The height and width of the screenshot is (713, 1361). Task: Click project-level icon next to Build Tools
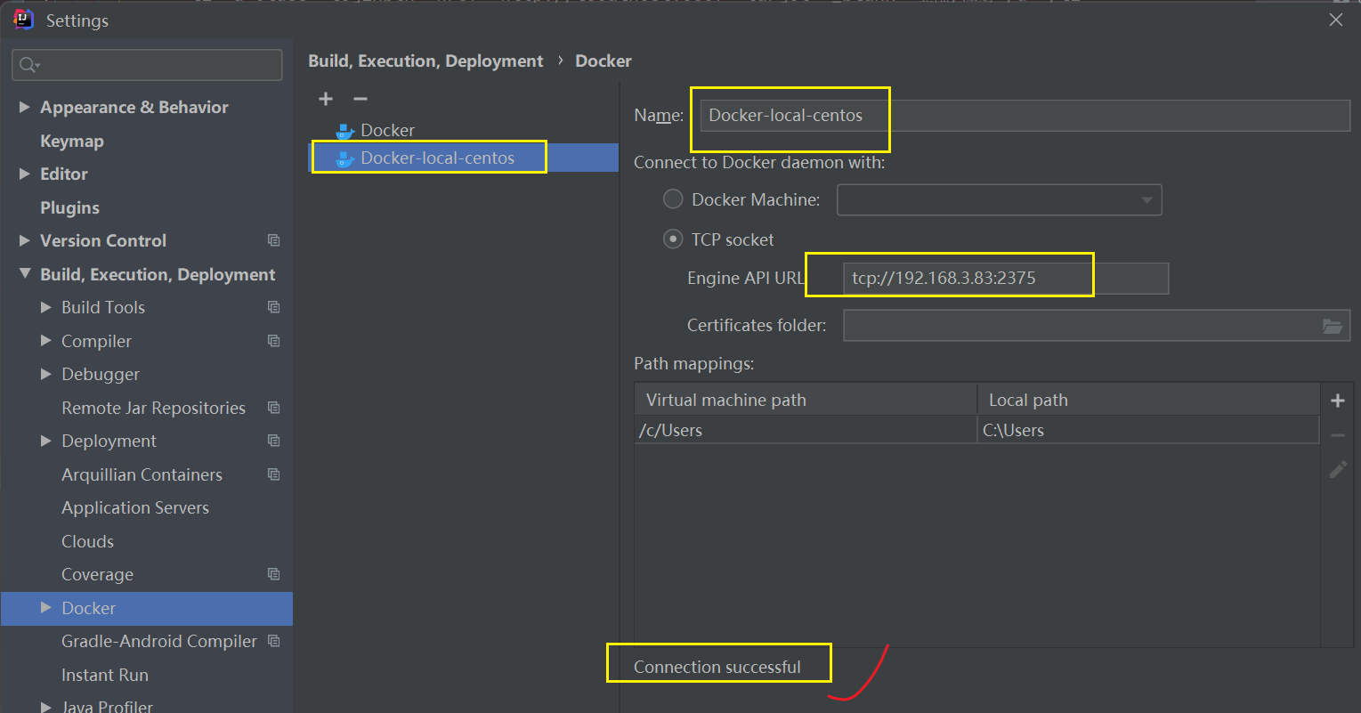[273, 307]
